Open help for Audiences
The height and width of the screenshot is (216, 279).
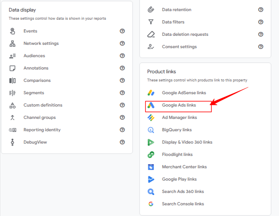point(122,56)
